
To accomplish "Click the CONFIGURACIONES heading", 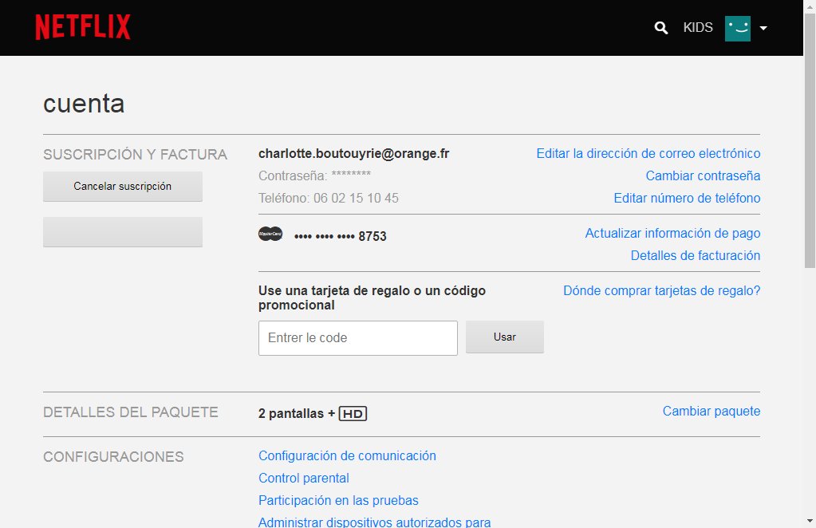I will pos(113,457).
